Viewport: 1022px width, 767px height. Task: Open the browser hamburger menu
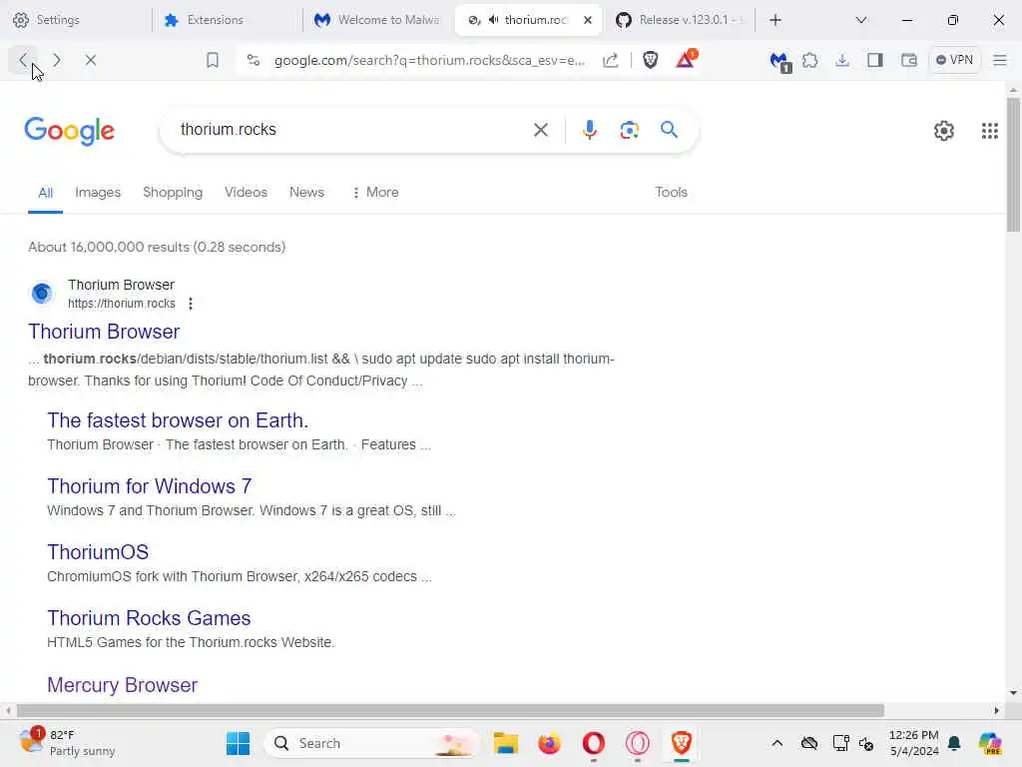point(999,60)
